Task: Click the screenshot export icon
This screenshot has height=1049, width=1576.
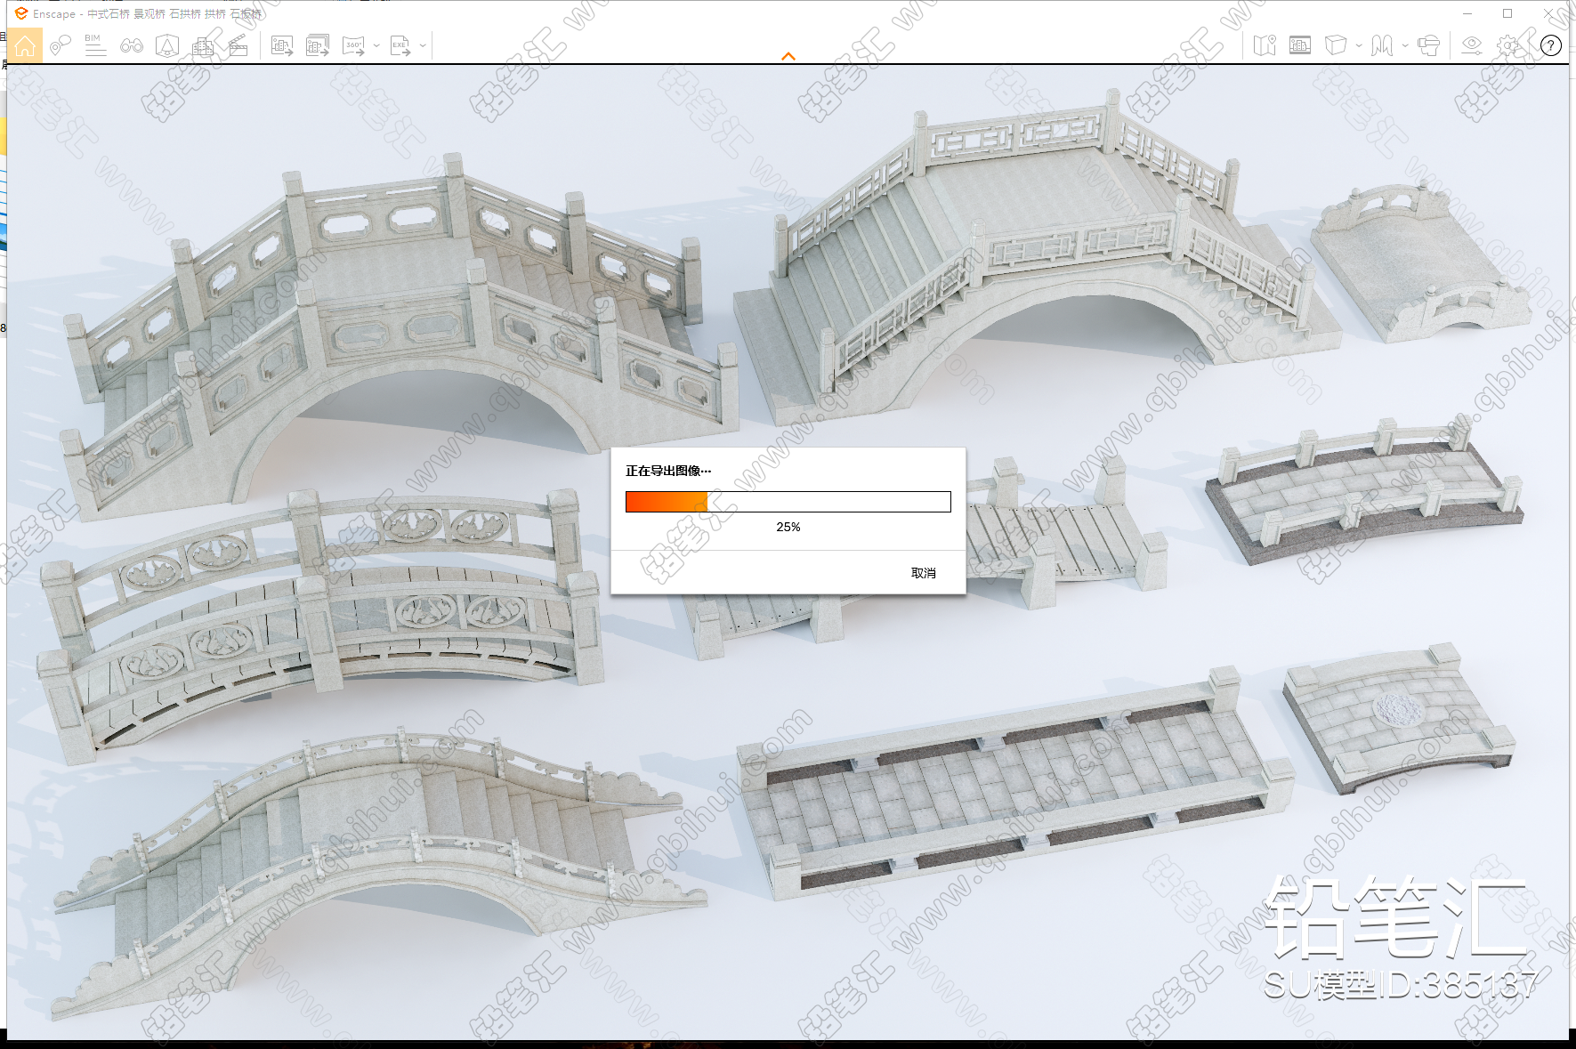Action: point(282,45)
